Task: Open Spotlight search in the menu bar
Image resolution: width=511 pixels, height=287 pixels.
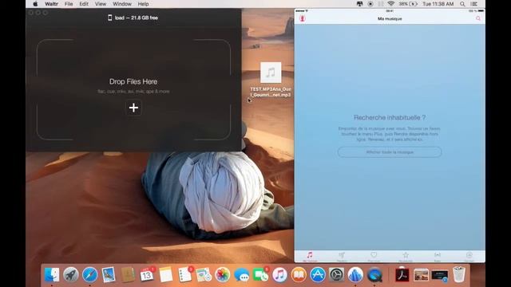Action: point(462,4)
